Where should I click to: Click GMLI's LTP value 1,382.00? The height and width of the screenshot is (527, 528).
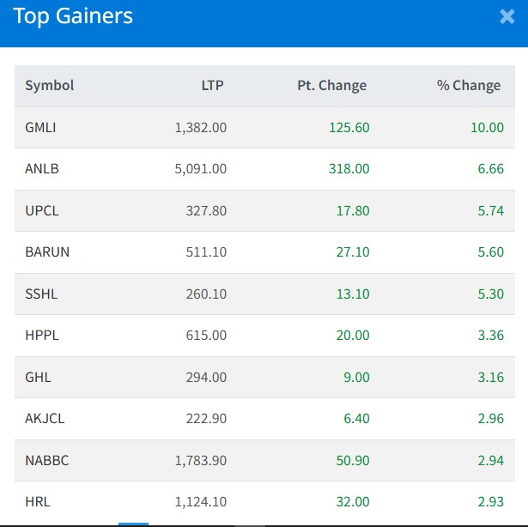[x=200, y=127]
